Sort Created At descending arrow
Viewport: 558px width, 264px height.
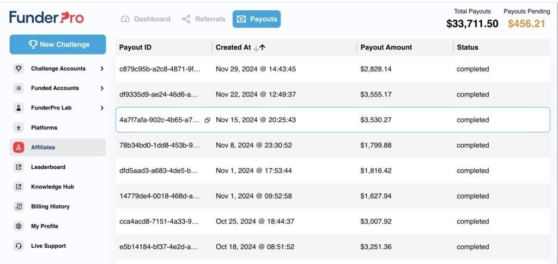pos(256,47)
